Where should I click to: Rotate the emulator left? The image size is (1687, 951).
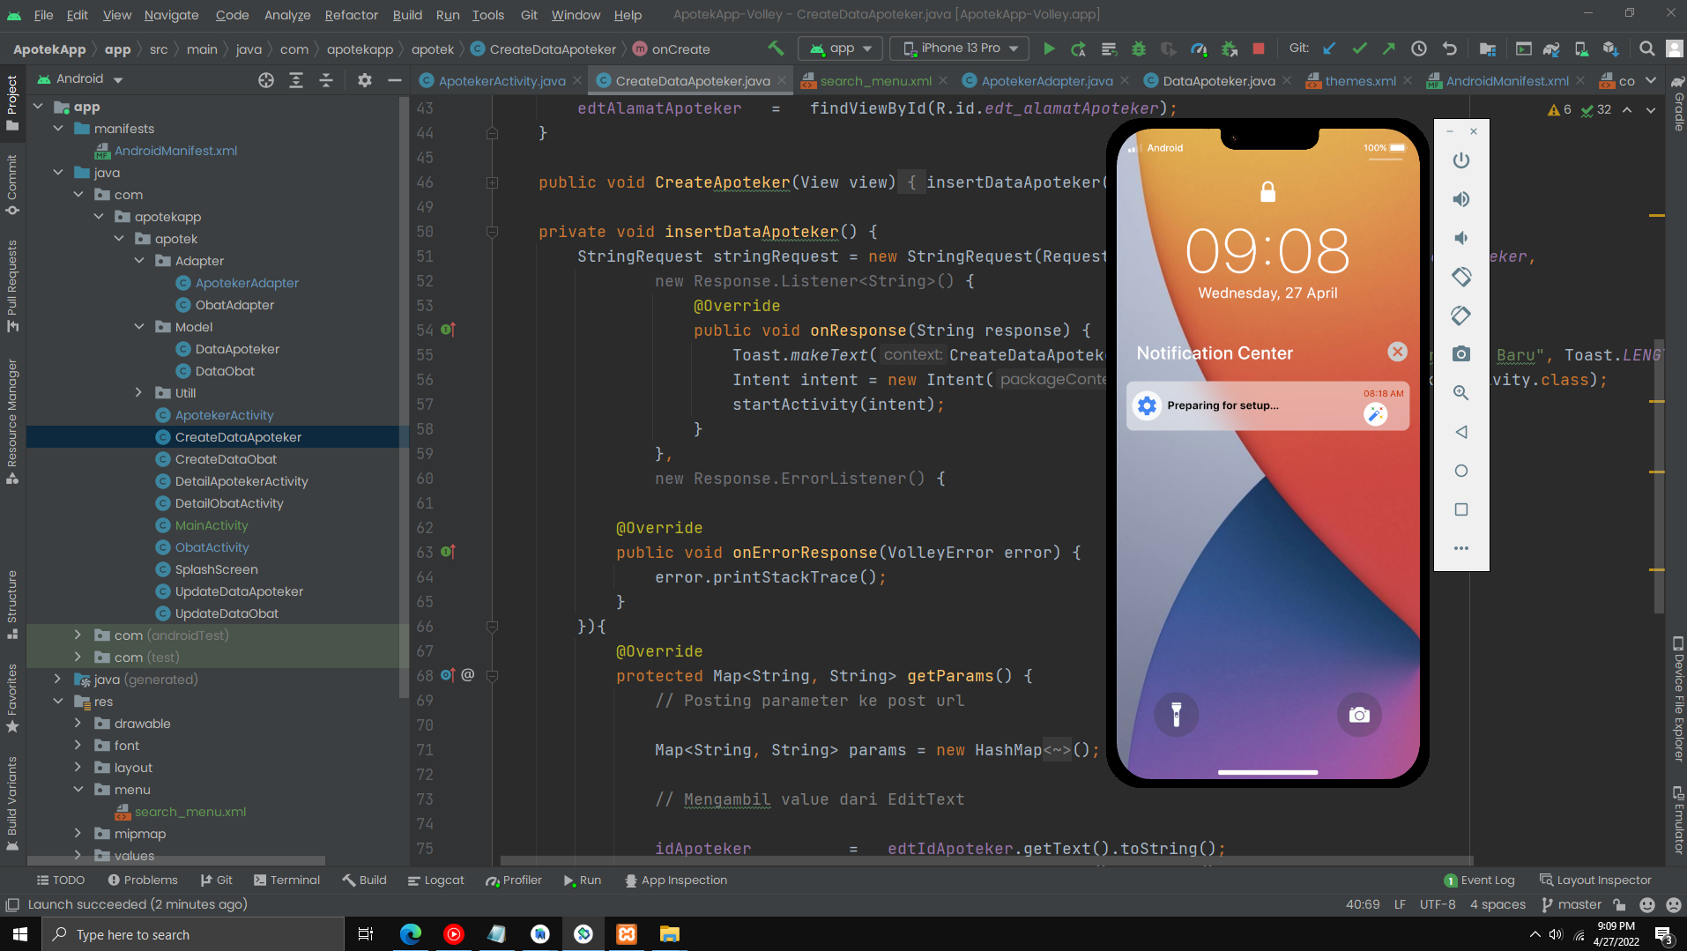pos(1461,276)
